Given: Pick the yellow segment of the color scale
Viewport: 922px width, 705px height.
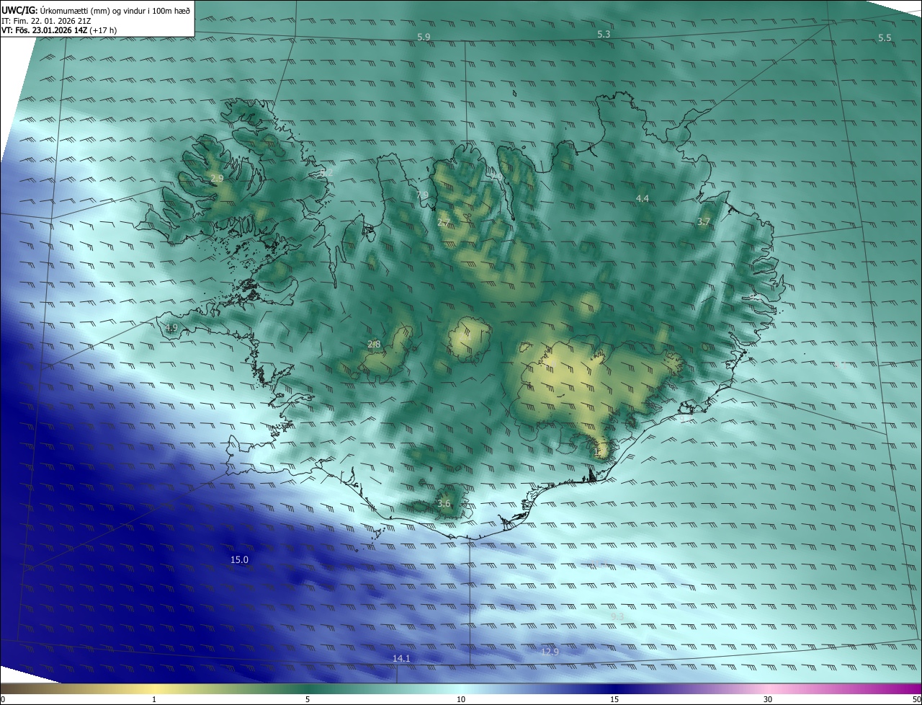Looking at the screenshot, I should [x=154, y=689].
